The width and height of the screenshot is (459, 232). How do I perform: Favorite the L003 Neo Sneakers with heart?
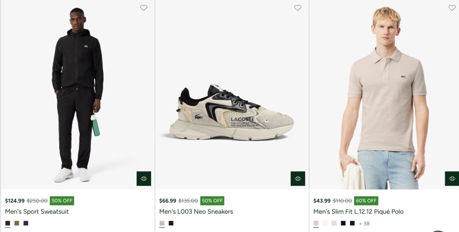298,8
